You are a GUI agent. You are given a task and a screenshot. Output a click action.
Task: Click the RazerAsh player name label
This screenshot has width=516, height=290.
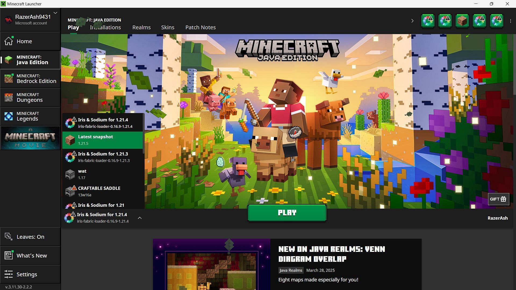pos(498,218)
